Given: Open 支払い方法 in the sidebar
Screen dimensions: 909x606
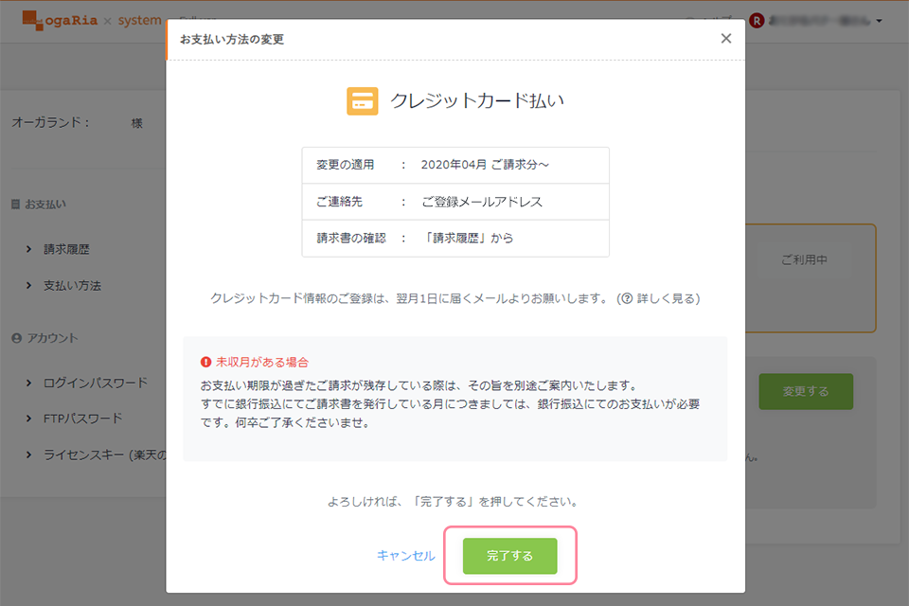Looking at the screenshot, I should tap(73, 286).
